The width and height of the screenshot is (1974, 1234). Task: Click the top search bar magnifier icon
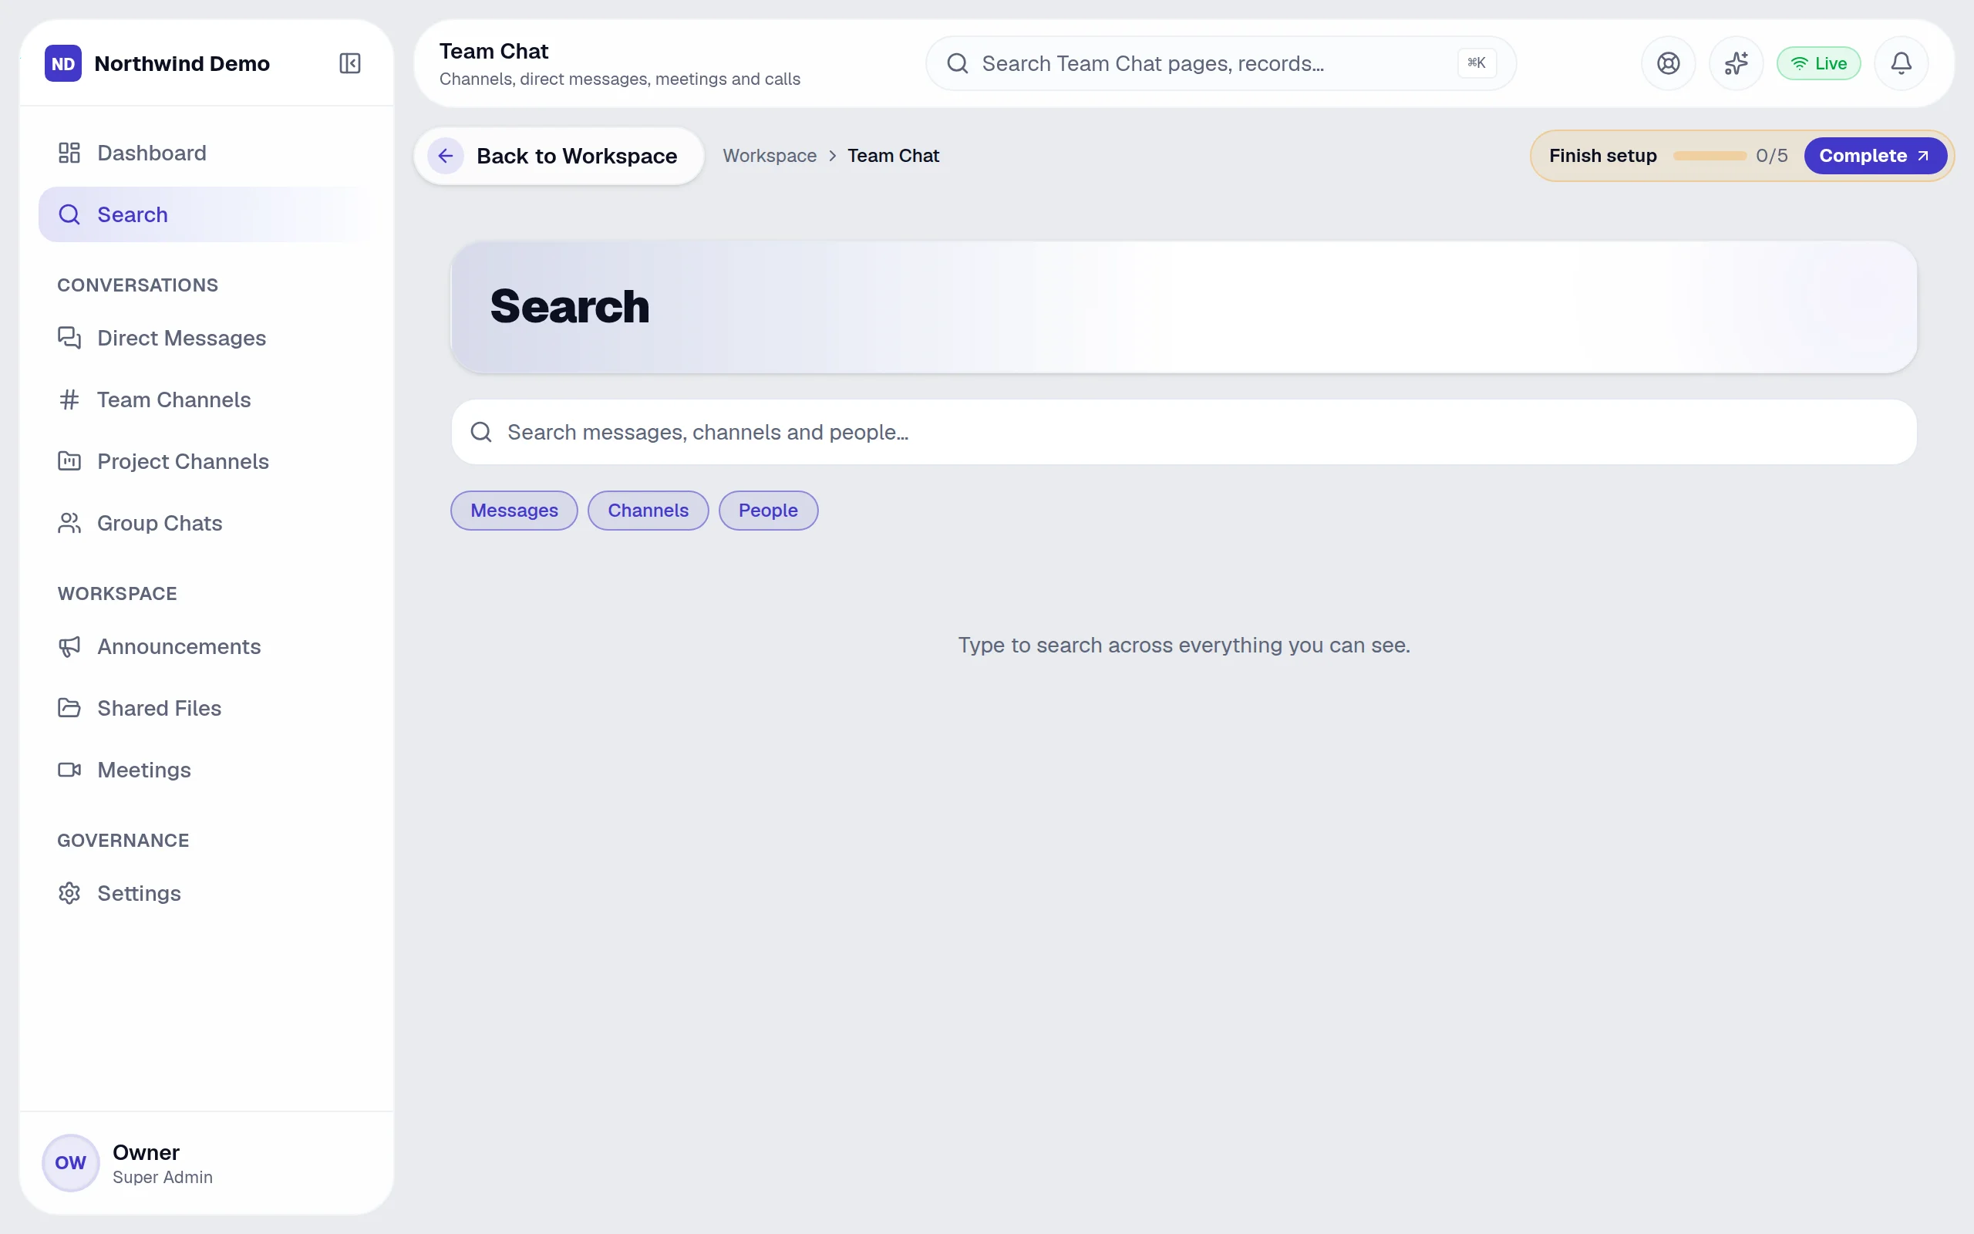tap(958, 64)
